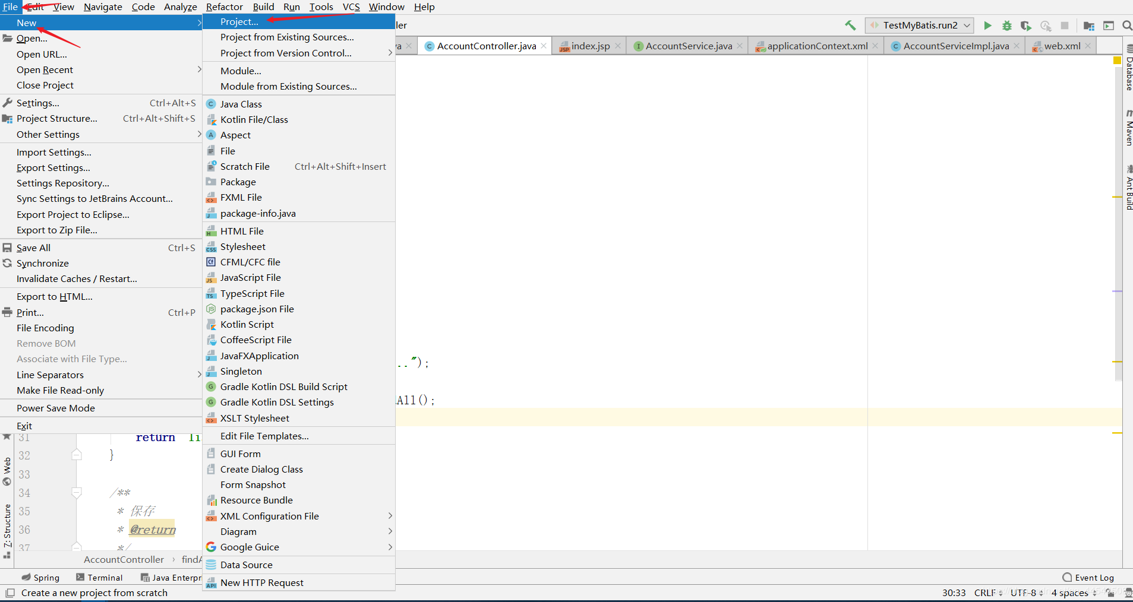This screenshot has width=1133, height=602.
Task: Click yellow inspection status indicator
Action: coord(1117,60)
